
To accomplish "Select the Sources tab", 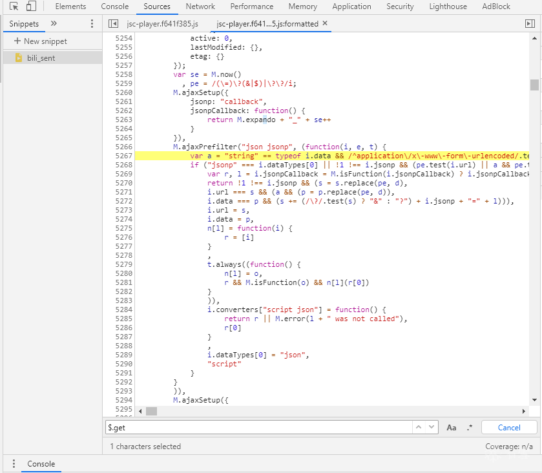I will [x=157, y=6].
